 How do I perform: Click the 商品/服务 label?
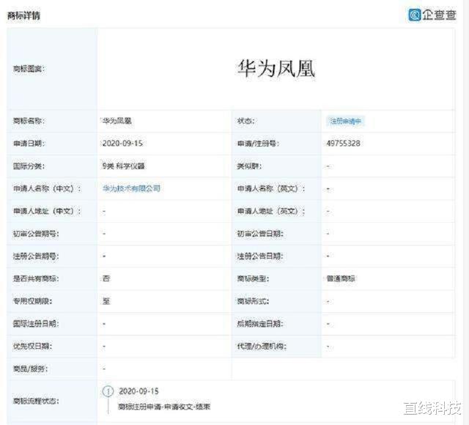coord(30,369)
